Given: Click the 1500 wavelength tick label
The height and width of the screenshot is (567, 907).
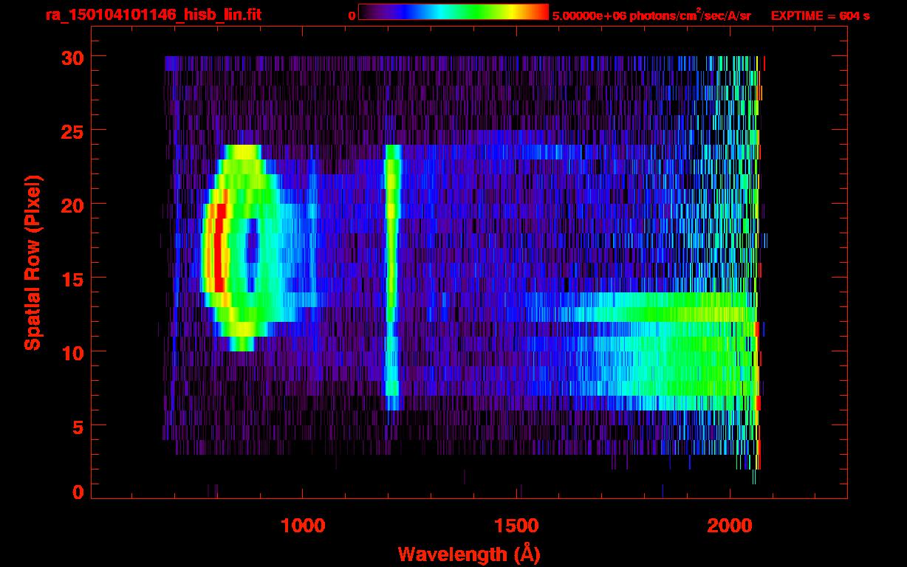Looking at the screenshot, I should coord(517,526).
